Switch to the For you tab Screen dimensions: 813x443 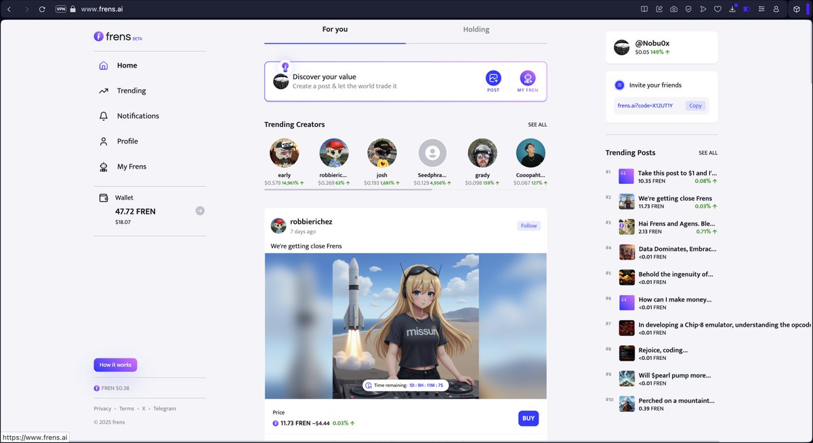[x=335, y=30]
